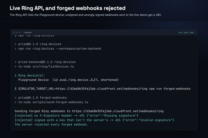Click the line 'prism@0.1.0 forged-webhooks'
Image resolution: width=208 pixels, height=138 pixels.
[41, 98]
